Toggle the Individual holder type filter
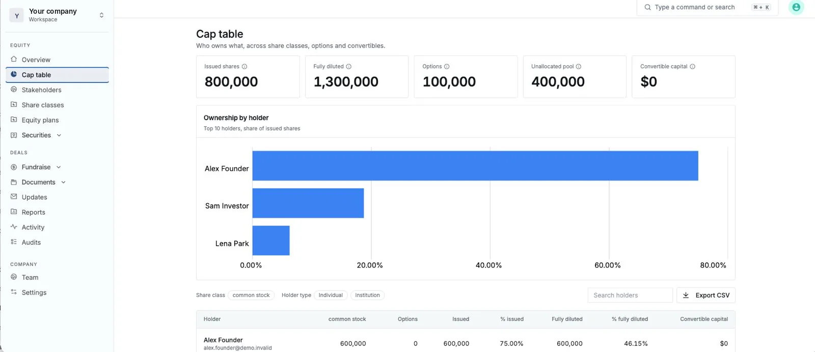 [x=331, y=295]
